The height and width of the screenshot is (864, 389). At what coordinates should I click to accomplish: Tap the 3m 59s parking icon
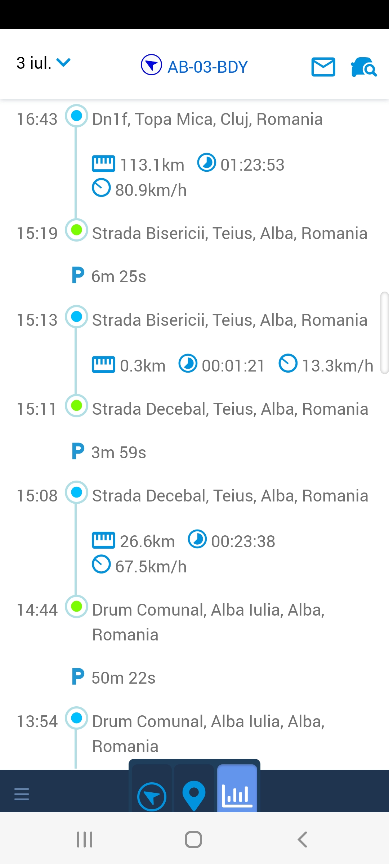78,451
